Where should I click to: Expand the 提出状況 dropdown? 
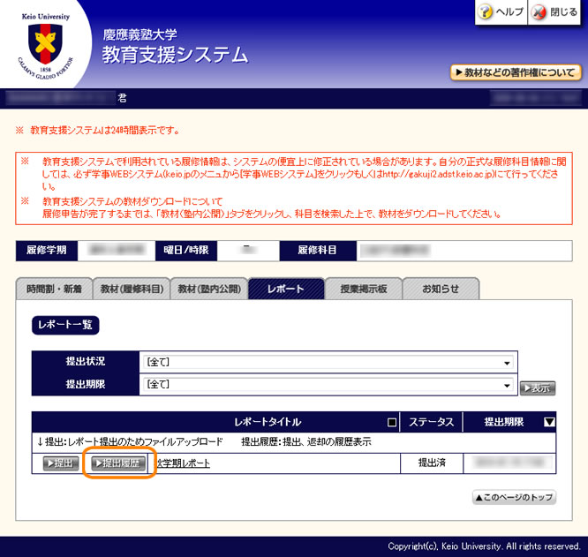[x=328, y=362]
